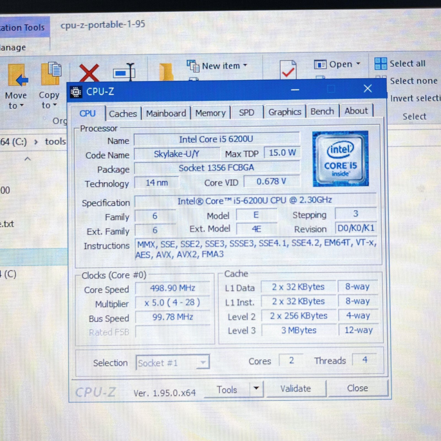Screen dimensions: 441x441
Task: Select the CPU tab
Action: 88,113
